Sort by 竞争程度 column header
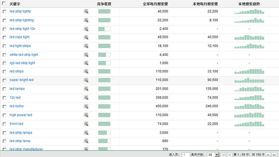 tap(104, 4)
